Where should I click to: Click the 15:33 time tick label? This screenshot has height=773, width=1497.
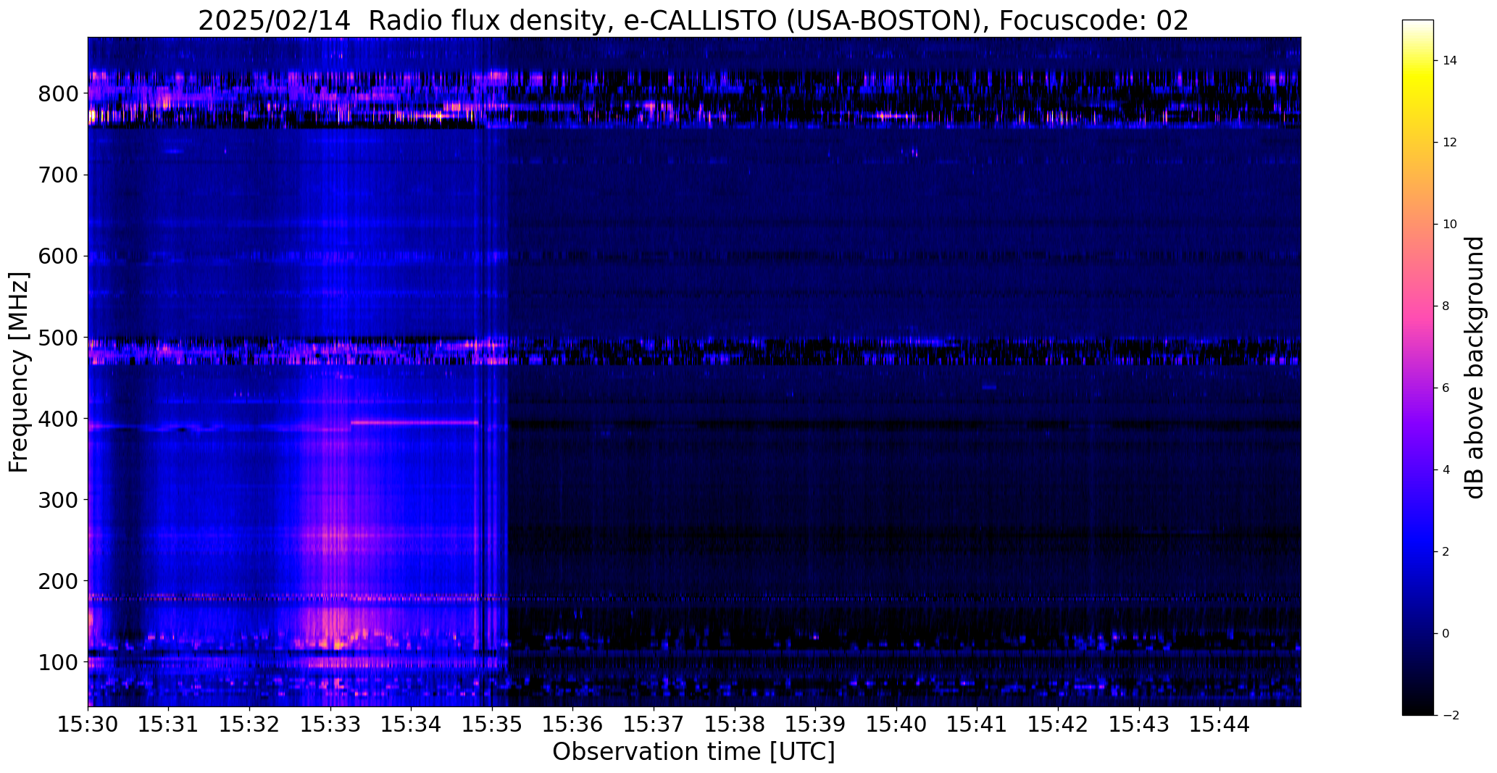pyautogui.click(x=330, y=724)
